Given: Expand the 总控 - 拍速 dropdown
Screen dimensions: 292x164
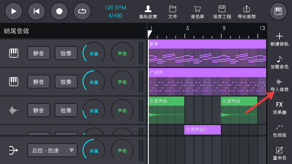Looking at the screenshot, I should point(52,150).
